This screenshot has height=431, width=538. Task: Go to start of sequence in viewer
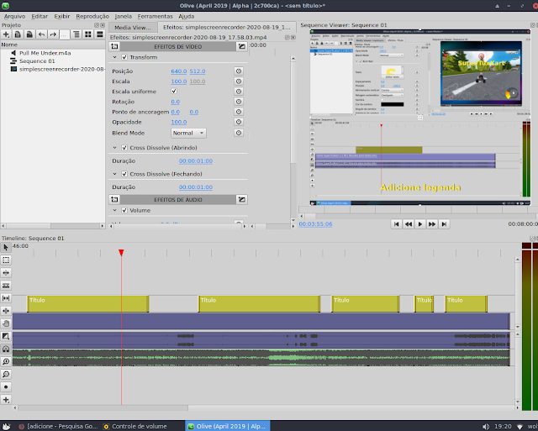pyautogui.click(x=396, y=223)
